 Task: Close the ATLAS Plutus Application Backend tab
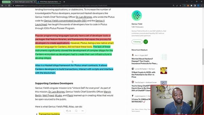[60, 2]
